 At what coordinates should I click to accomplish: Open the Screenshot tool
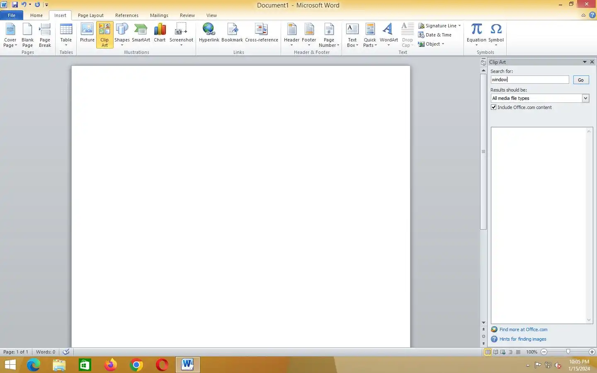181,35
